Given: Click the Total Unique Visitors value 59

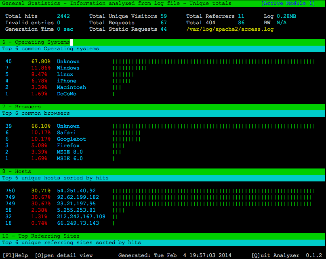Looking at the screenshot, I should click(164, 16).
